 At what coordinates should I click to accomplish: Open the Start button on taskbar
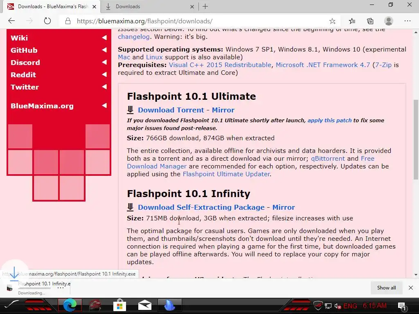[x=12, y=305]
